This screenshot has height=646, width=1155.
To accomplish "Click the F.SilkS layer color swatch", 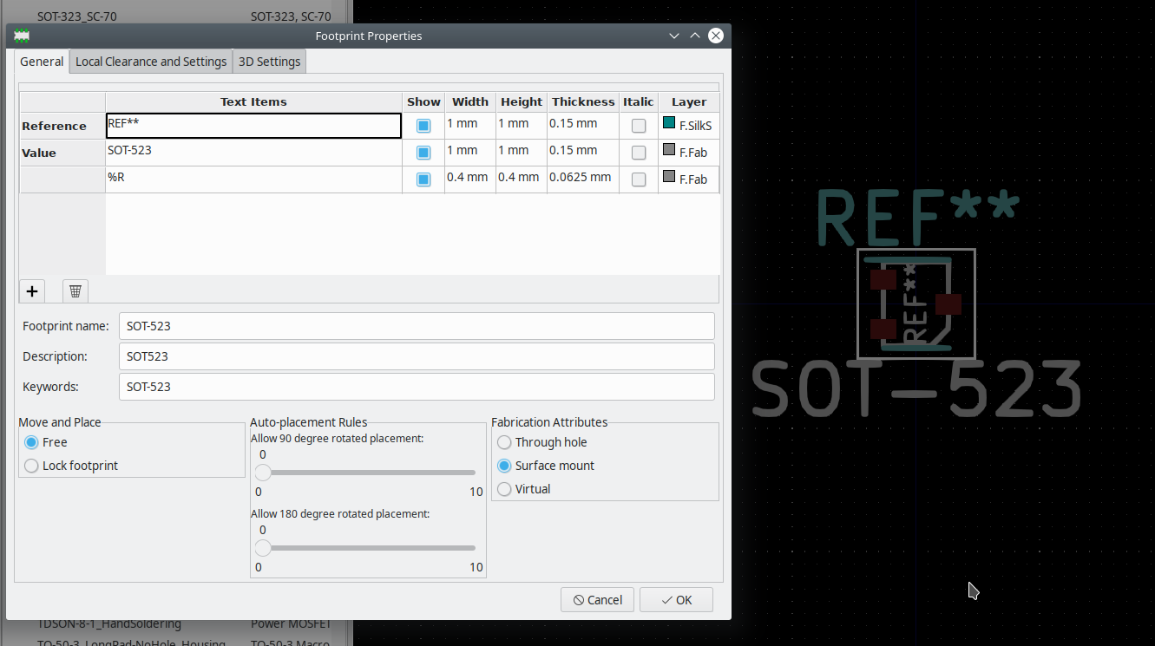I will tap(667, 125).
